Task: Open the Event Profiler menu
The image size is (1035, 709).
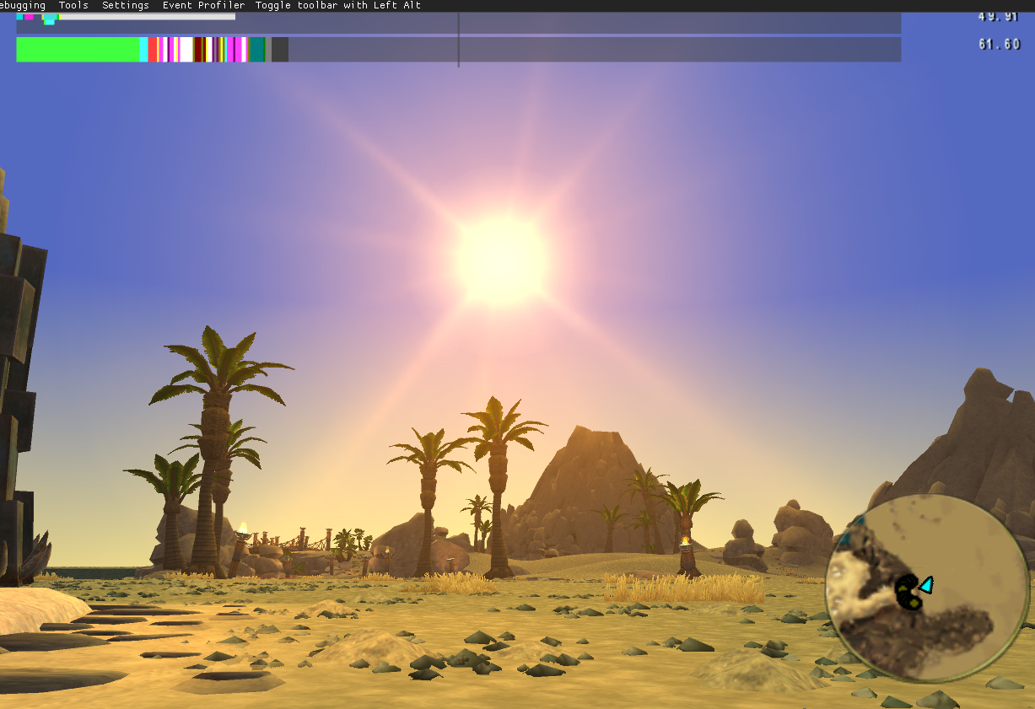Action: [203, 5]
